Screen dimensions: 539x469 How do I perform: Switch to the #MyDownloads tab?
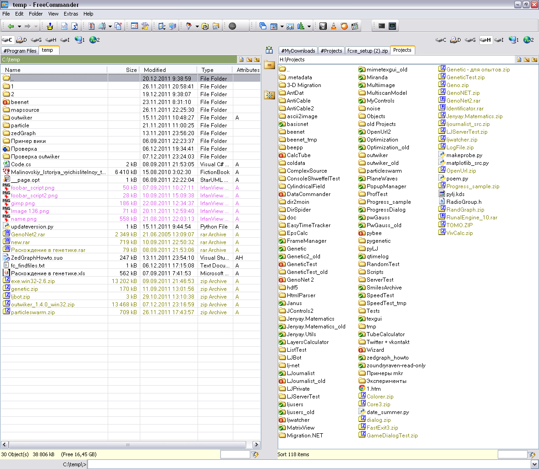click(x=298, y=50)
